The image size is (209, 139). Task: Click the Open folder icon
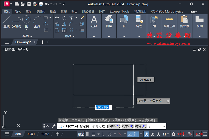click(x=23, y=4)
